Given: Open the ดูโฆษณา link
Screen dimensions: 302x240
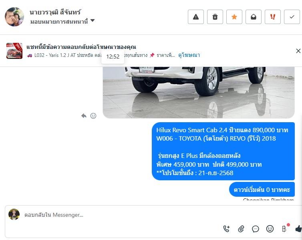Looking at the screenshot, I should point(189,55).
